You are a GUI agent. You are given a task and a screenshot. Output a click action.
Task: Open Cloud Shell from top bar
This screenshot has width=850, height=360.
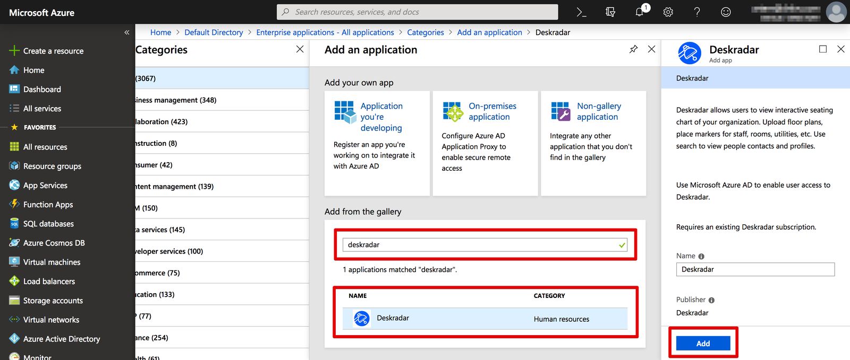(582, 12)
